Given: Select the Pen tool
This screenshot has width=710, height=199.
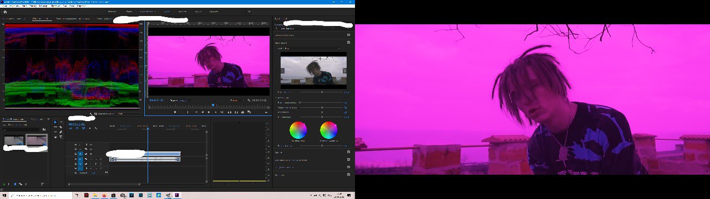Looking at the screenshot, I should pyautogui.click(x=61, y=132).
